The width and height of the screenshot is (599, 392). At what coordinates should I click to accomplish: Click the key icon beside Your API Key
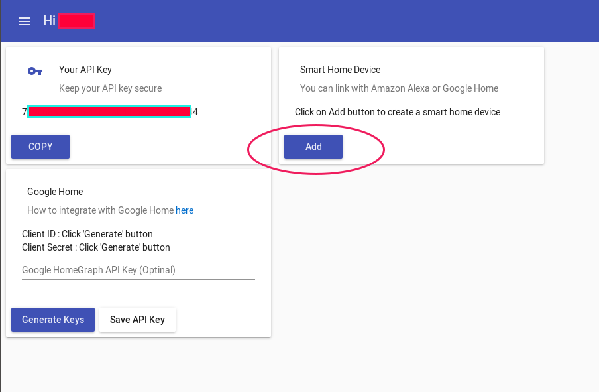pos(35,71)
